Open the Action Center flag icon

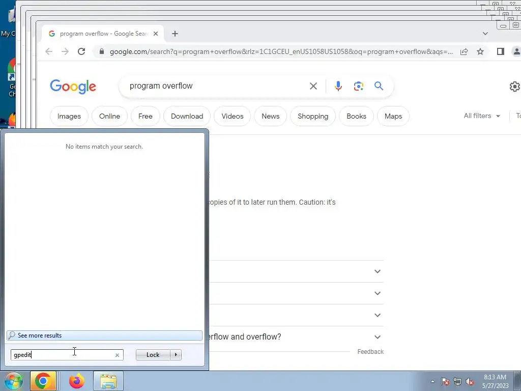[445, 381]
